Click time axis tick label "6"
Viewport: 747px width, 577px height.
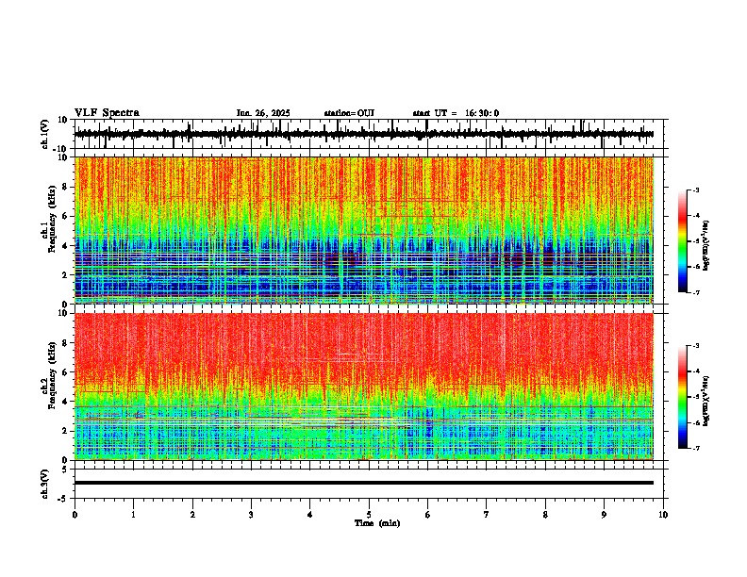[x=428, y=515]
